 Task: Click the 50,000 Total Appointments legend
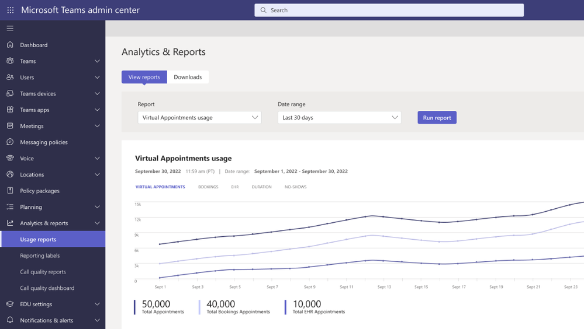coord(160,307)
